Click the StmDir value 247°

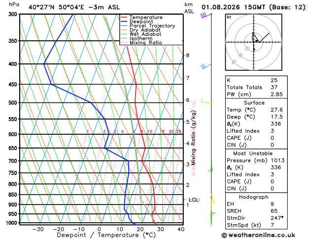coord(277,218)
